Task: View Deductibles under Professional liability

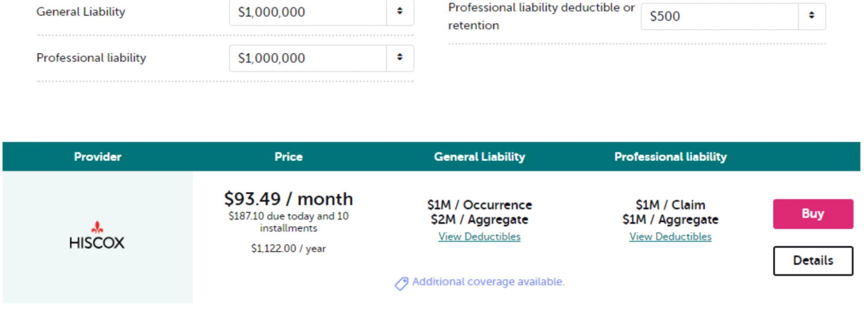Action: click(x=670, y=236)
